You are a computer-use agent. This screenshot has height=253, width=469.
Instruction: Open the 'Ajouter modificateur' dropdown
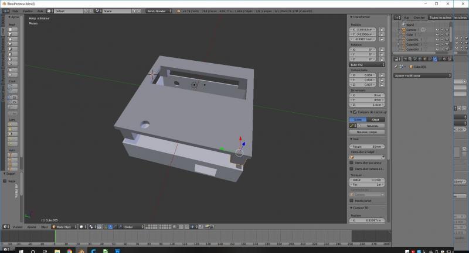point(422,75)
